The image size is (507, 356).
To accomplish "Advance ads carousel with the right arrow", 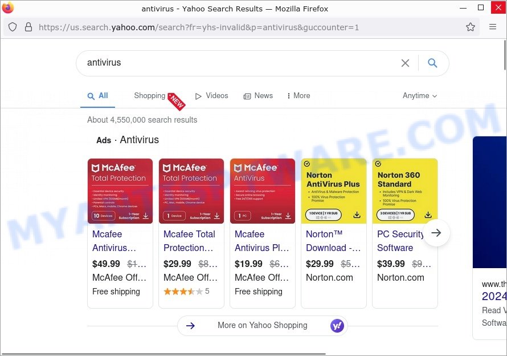I will (436, 233).
